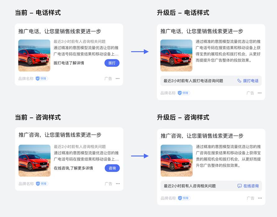Viewport: 277px width, 217px height.
Task: Click the 保障 shield badge in upgraded phone-style card
Action: pos(184,93)
